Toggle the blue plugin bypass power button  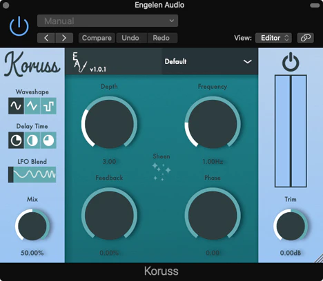(x=19, y=26)
